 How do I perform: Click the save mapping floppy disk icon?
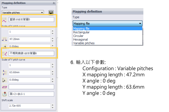(51, 13)
